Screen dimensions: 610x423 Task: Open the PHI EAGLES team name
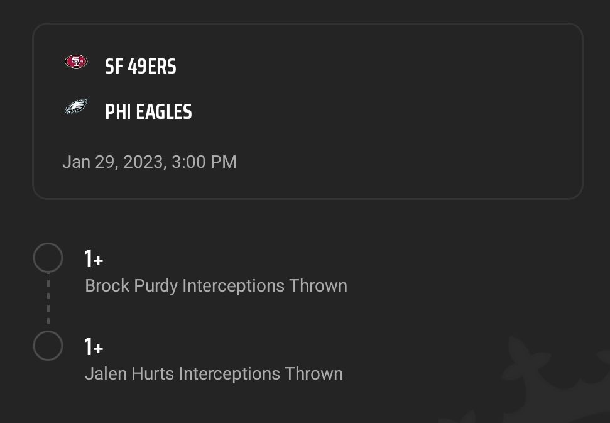[149, 112]
